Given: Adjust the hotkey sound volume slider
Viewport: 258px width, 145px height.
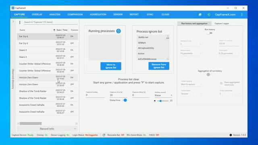Looking at the screenshot, I should (x=163, y=101).
